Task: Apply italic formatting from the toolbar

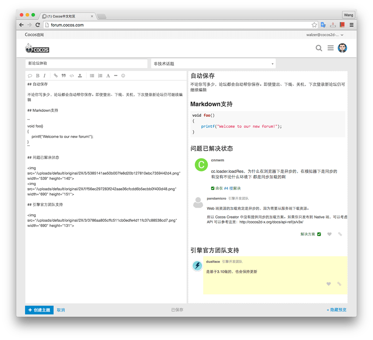Action: click(x=44, y=75)
